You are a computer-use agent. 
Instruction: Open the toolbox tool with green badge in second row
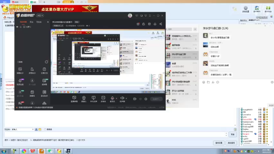click(44, 82)
